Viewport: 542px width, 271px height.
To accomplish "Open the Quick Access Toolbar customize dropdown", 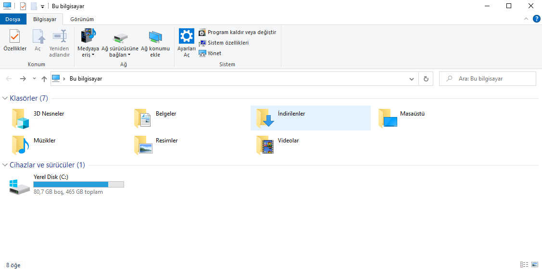I will click(x=42, y=7).
